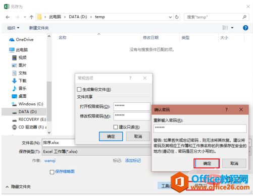Click 打开权限密码 password field
253x196 pixels.
[132, 106]
